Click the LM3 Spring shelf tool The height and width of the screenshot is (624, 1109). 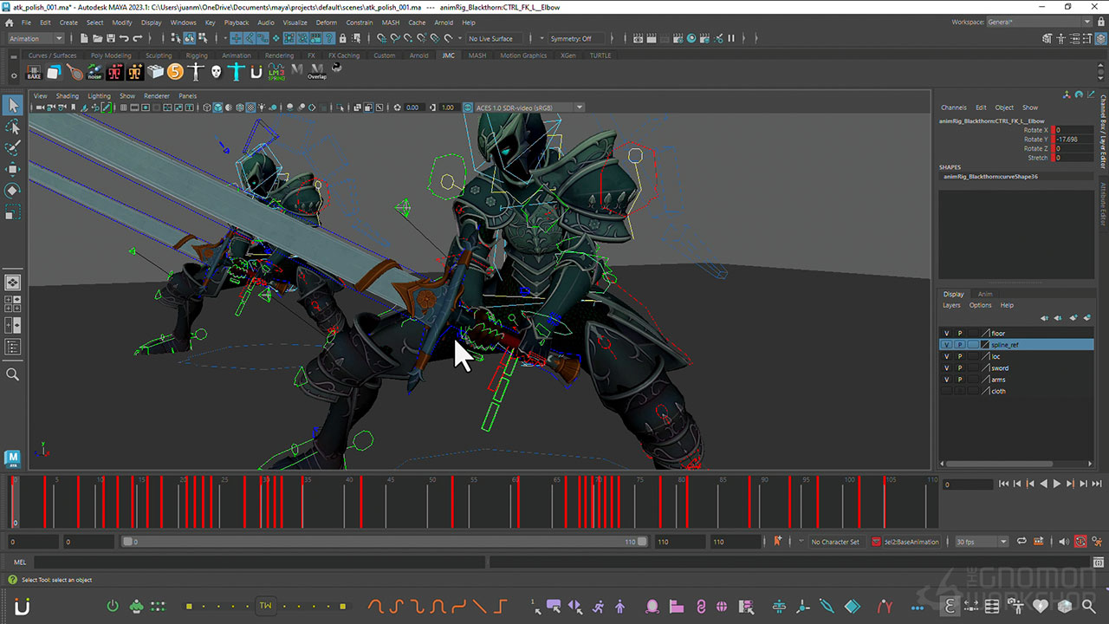click(276, 72)
